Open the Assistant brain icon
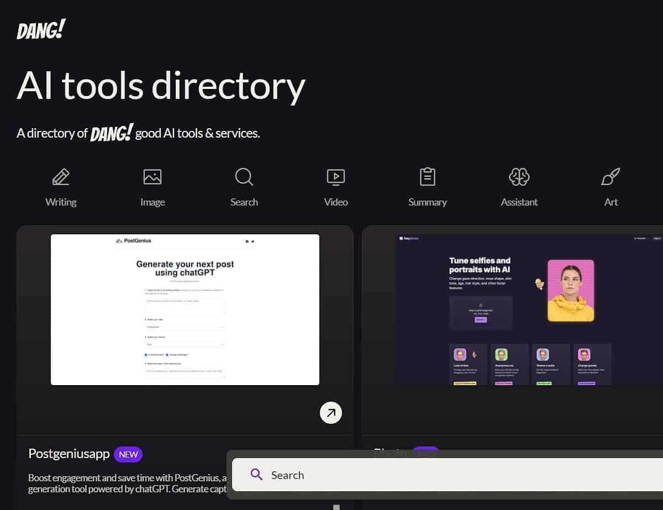This screenshot has height=510, width=663. (x=519, y=177)
